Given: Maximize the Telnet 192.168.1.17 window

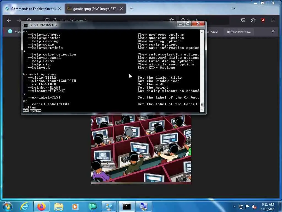Looking at the screenshot, I should click(x=188, y=24).
